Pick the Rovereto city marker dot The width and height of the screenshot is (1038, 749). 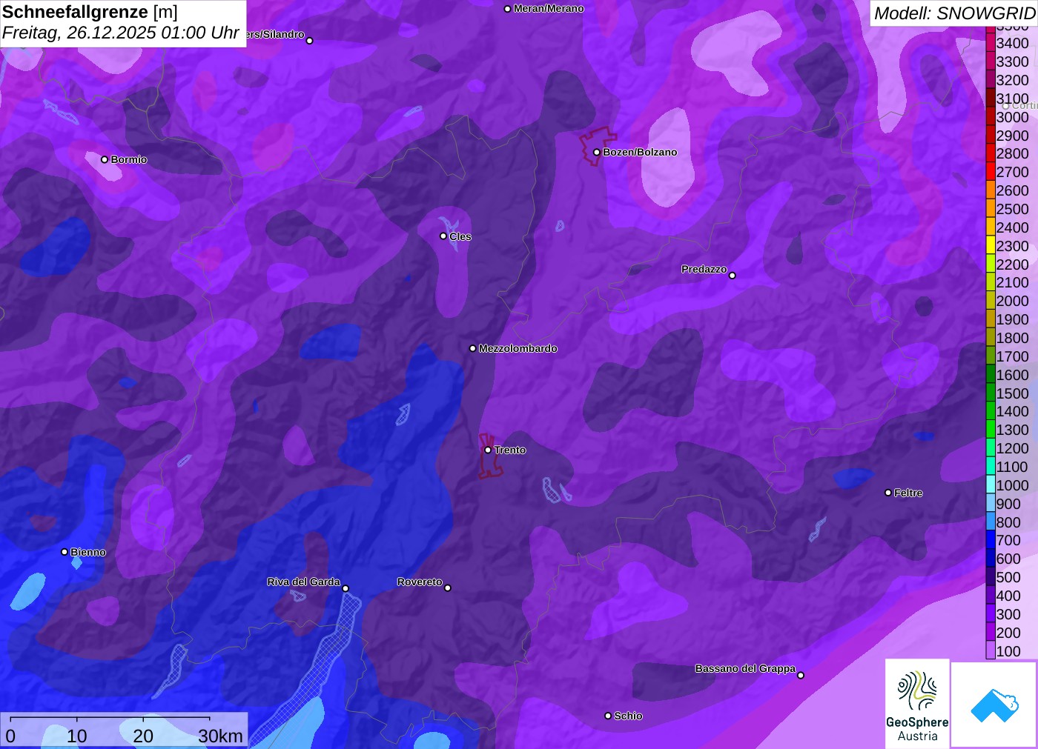tap(448, 588)
